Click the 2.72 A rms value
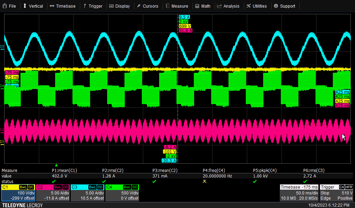Image resolution: width=355 pixels, height=208 pixels. 310,176
